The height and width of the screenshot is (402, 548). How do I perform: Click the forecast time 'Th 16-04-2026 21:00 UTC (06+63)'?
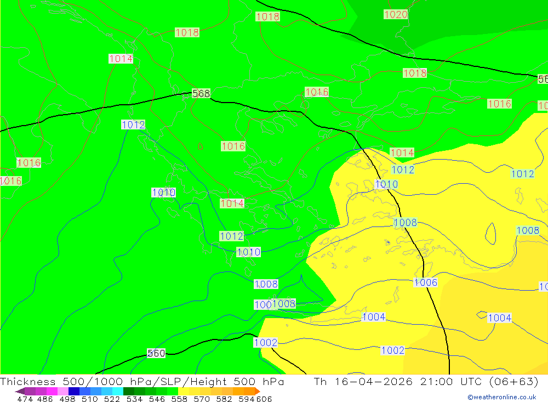(426, 381)
